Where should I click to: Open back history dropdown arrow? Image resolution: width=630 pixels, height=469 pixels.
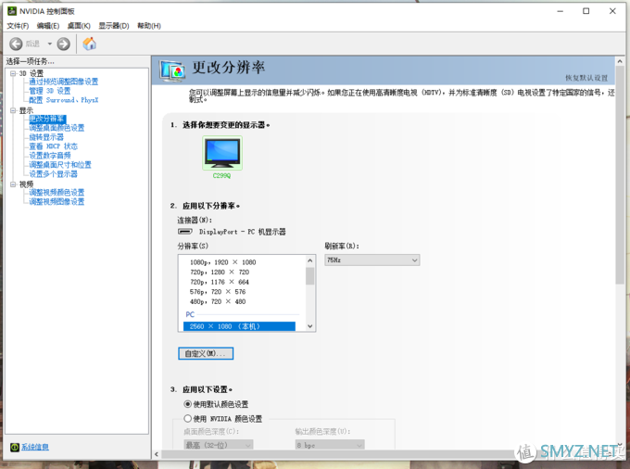tap(50, 44)
